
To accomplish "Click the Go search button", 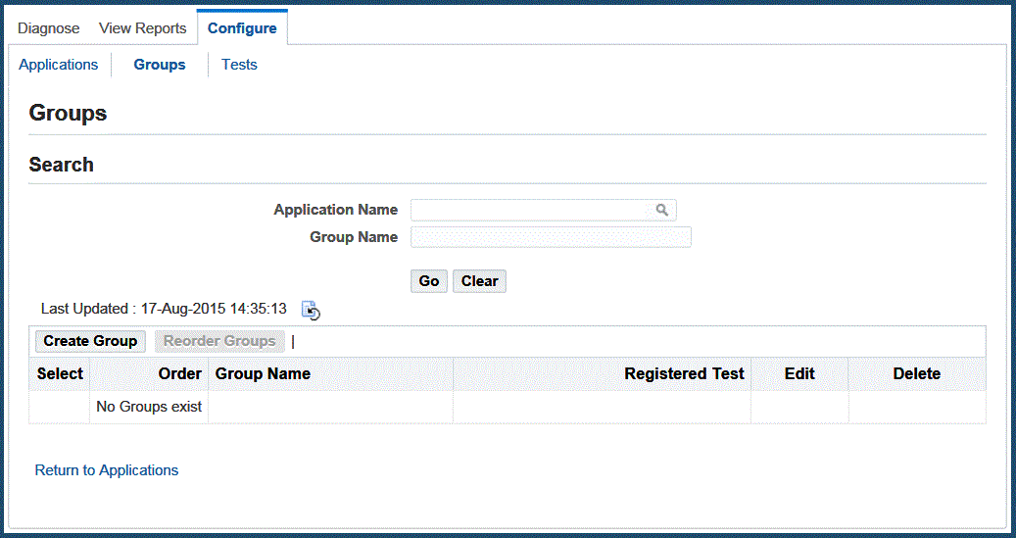I will [x=429, y=281].
